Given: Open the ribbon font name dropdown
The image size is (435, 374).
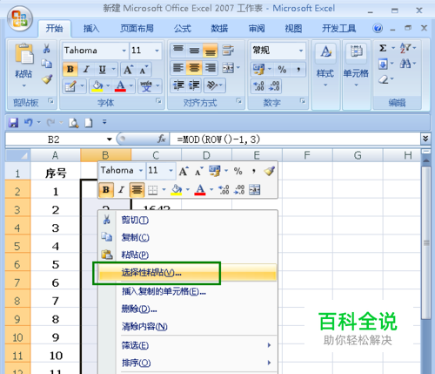Looking at the screenshot, I should (124, 51).
